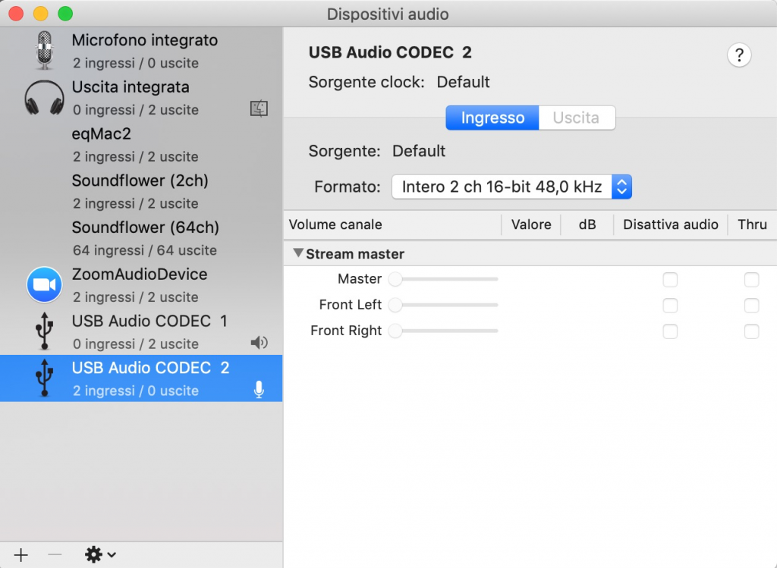Open the Formato dropdown menu
777x568 pixels.
pyautogui.click(x=511, y=187)
